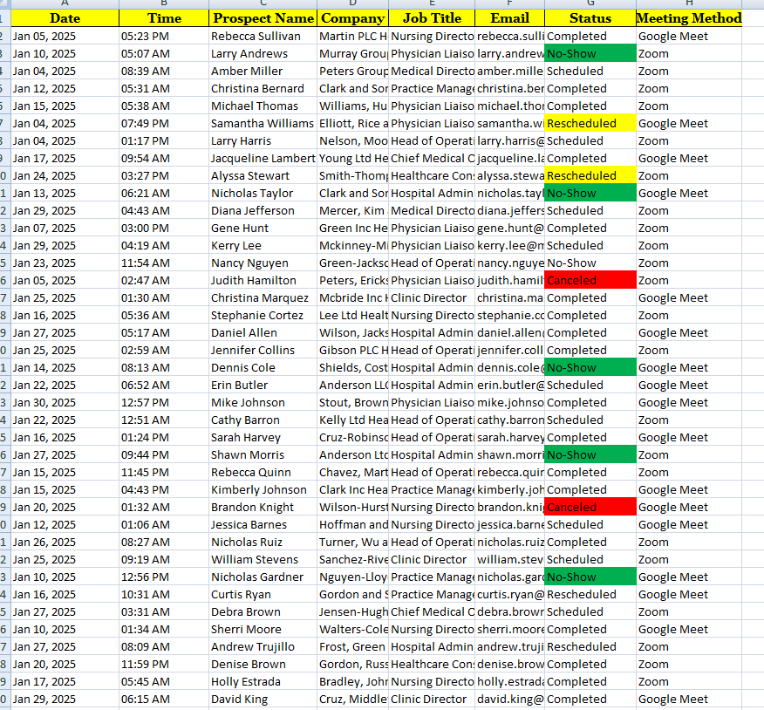Select column G header letter

click(x=590, y=3)
